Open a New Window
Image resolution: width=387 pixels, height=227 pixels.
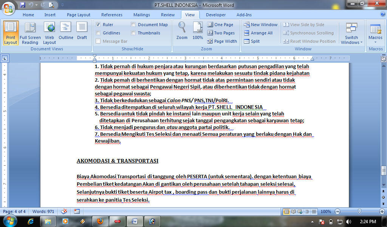[261, 25]
